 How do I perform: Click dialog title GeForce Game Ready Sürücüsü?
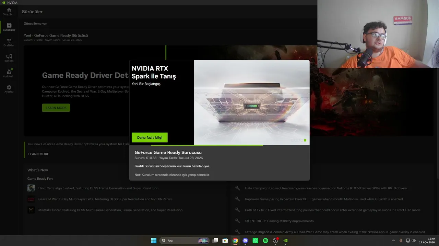(x=168, y=152)
